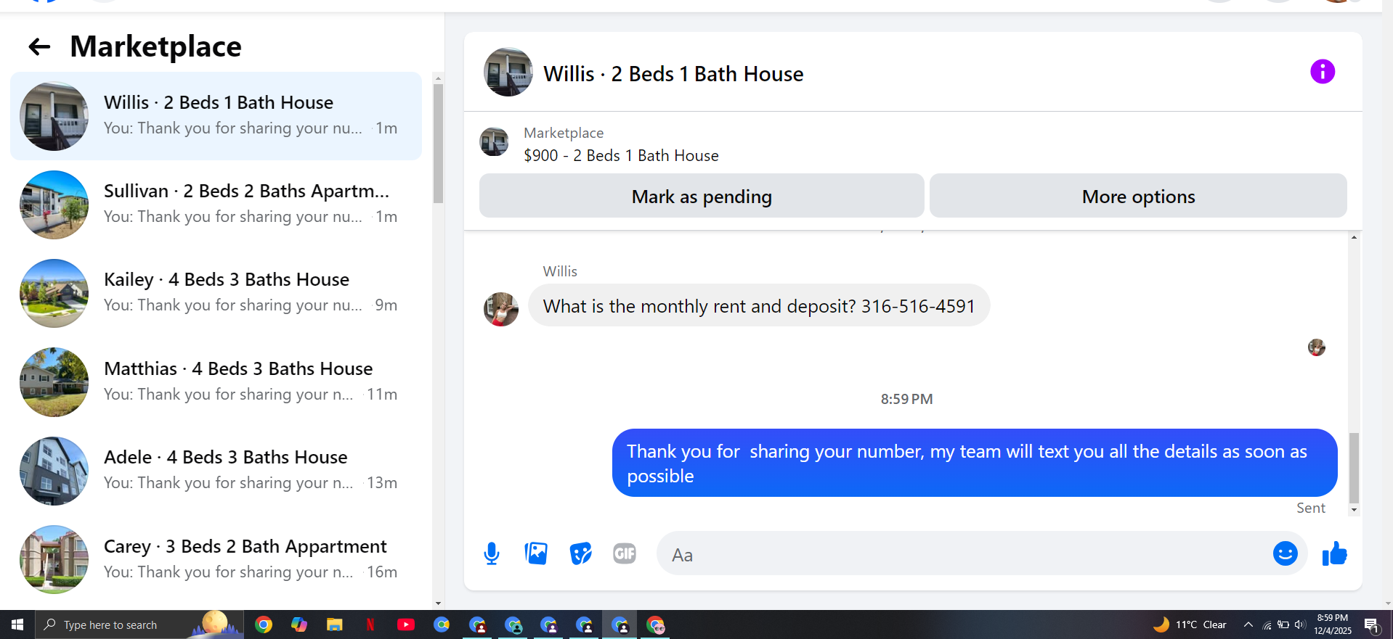Open the GIF picker icon
This screenshot has height=639, width=1393.
[625, 553]
